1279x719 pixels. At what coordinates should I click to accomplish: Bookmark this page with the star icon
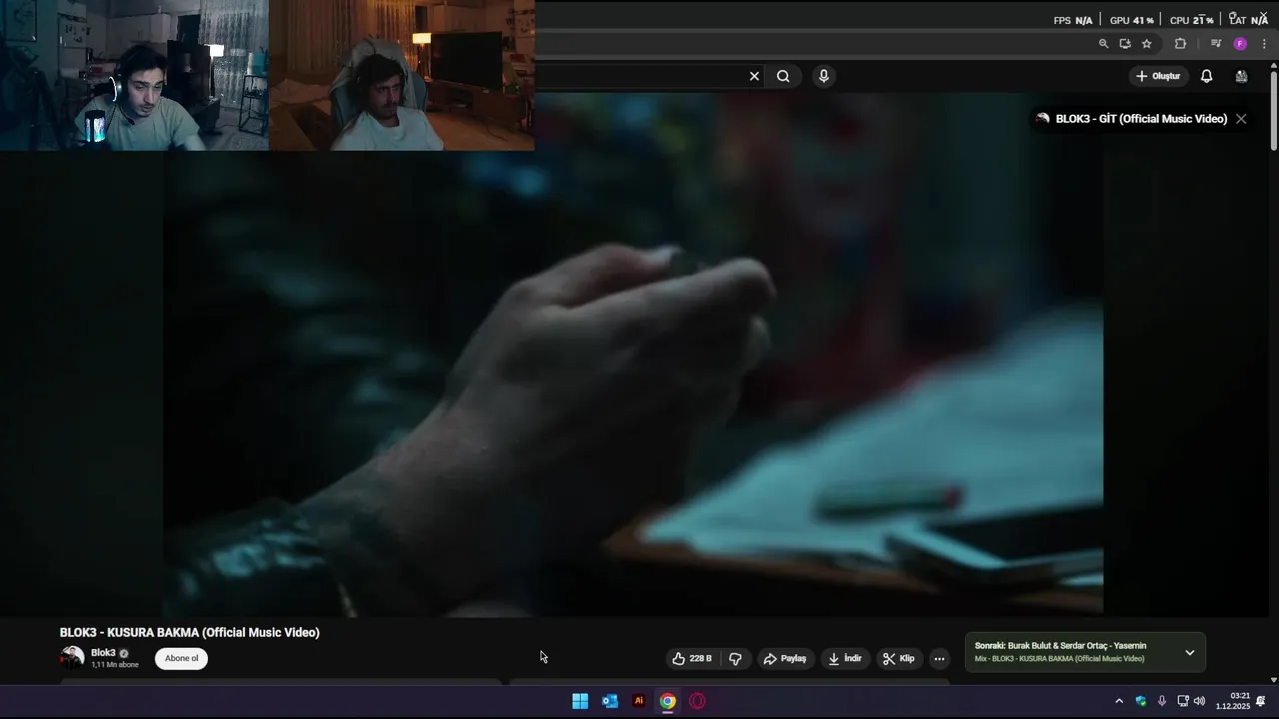click(1146, 44)
